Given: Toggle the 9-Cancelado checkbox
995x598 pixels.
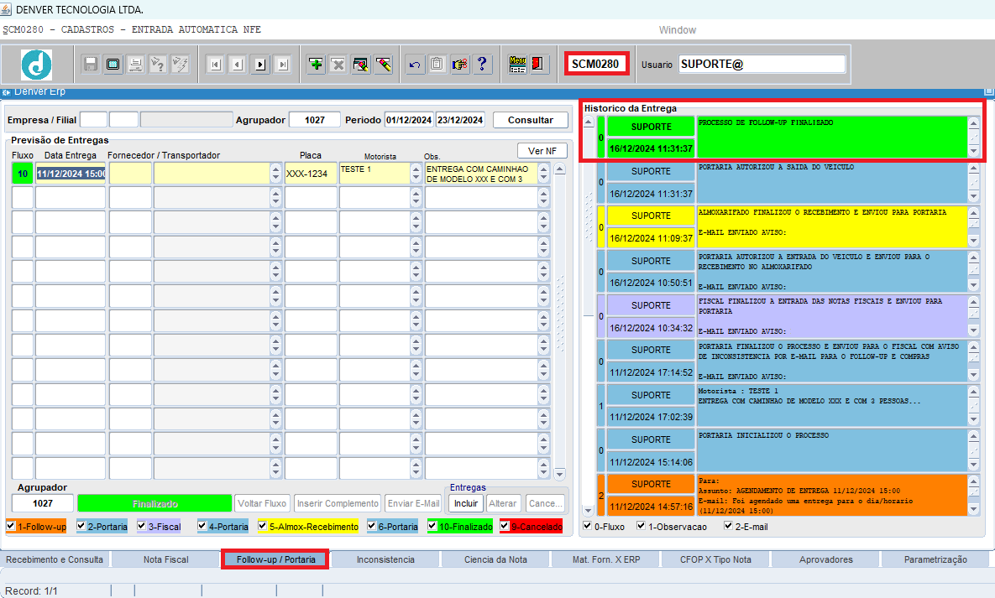Looking at the screenshot, I should [x=505, y=526].
